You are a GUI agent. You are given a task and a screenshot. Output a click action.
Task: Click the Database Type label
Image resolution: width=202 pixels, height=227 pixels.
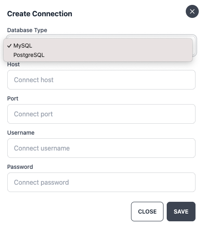27,30
